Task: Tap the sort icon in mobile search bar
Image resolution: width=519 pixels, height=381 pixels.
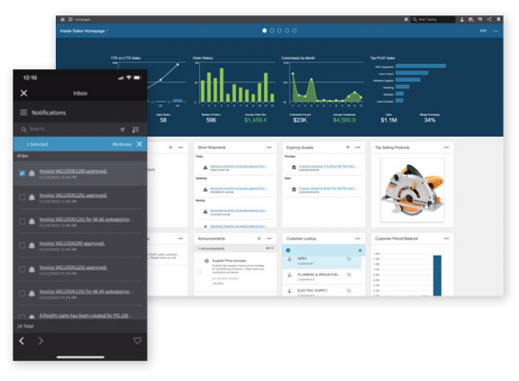Action: [135, 130]
